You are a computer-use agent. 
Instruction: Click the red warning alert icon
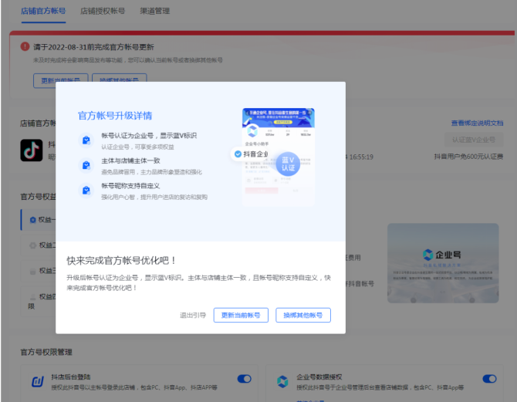[x=25, y=46]
